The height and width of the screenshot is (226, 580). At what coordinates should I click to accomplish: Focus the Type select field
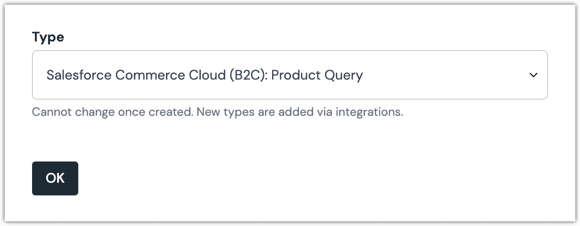[x=290, y=75]
